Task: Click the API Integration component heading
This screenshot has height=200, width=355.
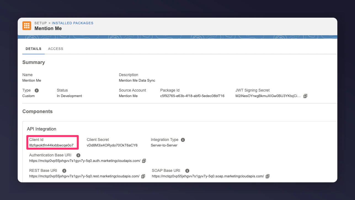Action: (x=42, y=129)
